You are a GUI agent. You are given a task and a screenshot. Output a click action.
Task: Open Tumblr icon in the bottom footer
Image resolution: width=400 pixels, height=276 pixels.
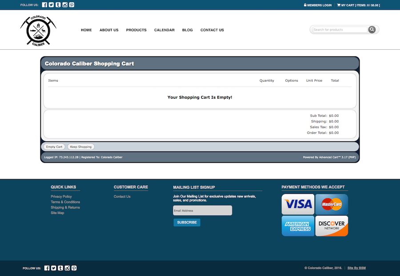tap(60, 268)
